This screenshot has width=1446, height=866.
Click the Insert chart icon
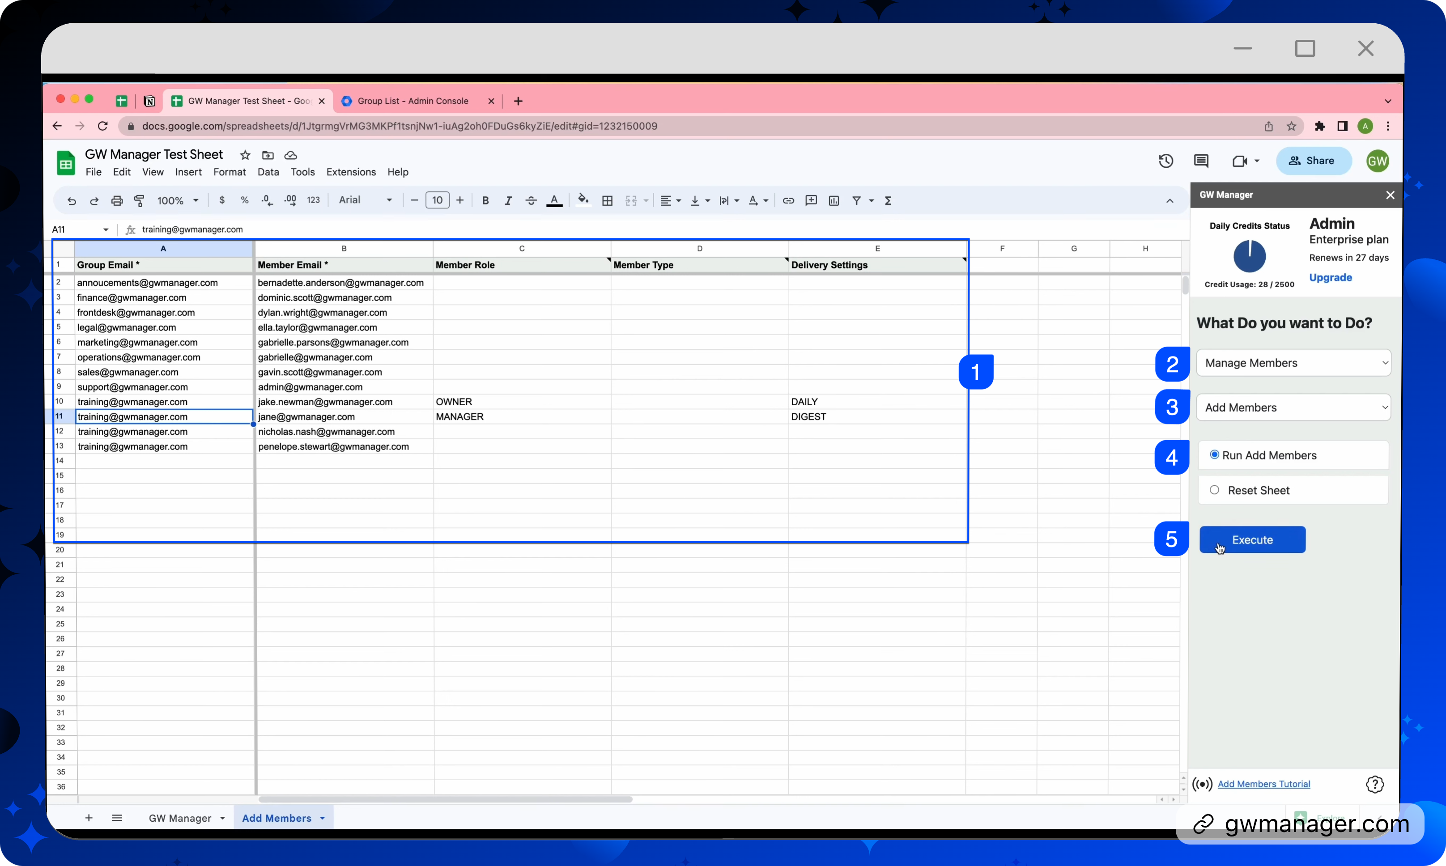[x=834, y=200]
